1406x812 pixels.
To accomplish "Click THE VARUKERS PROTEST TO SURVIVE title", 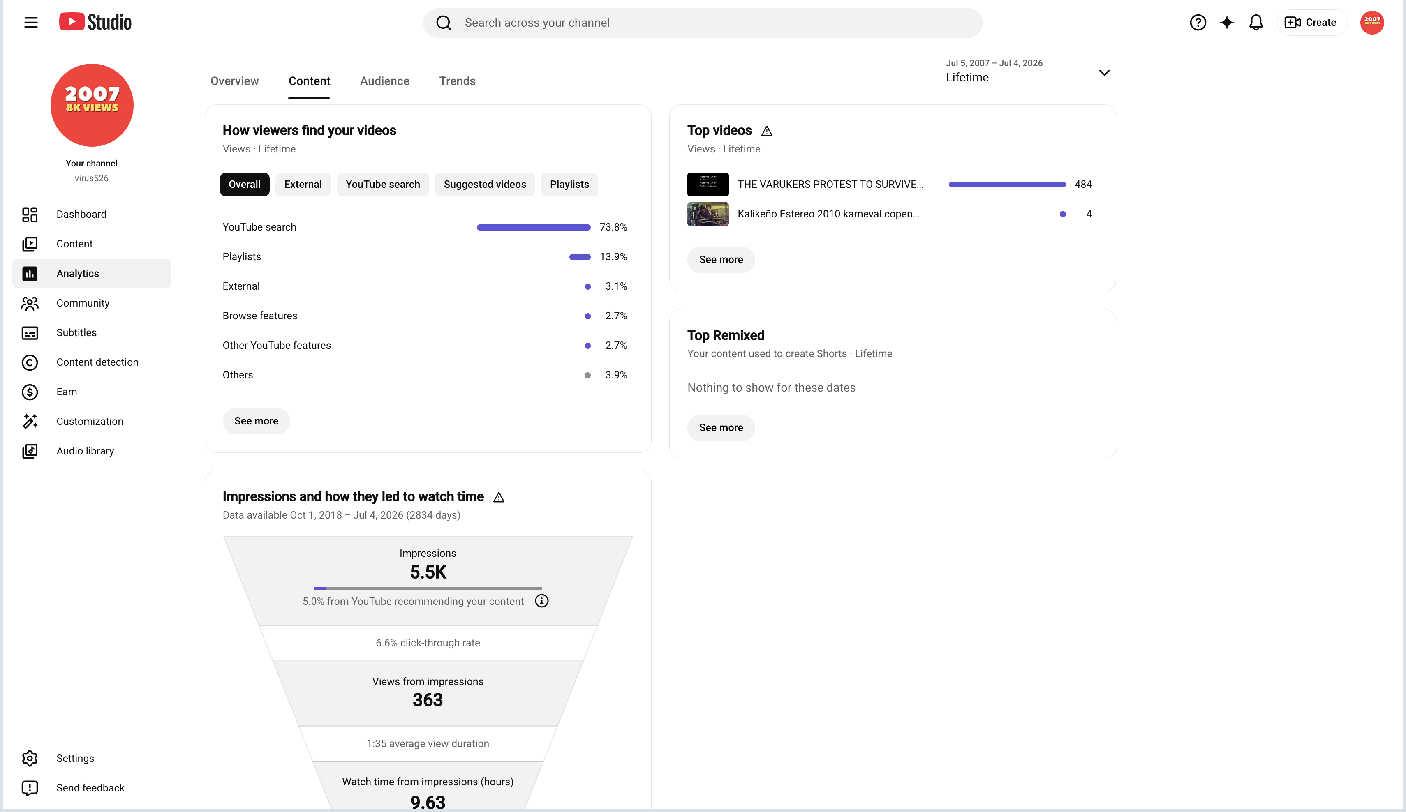I will click(x=830, y=184).
